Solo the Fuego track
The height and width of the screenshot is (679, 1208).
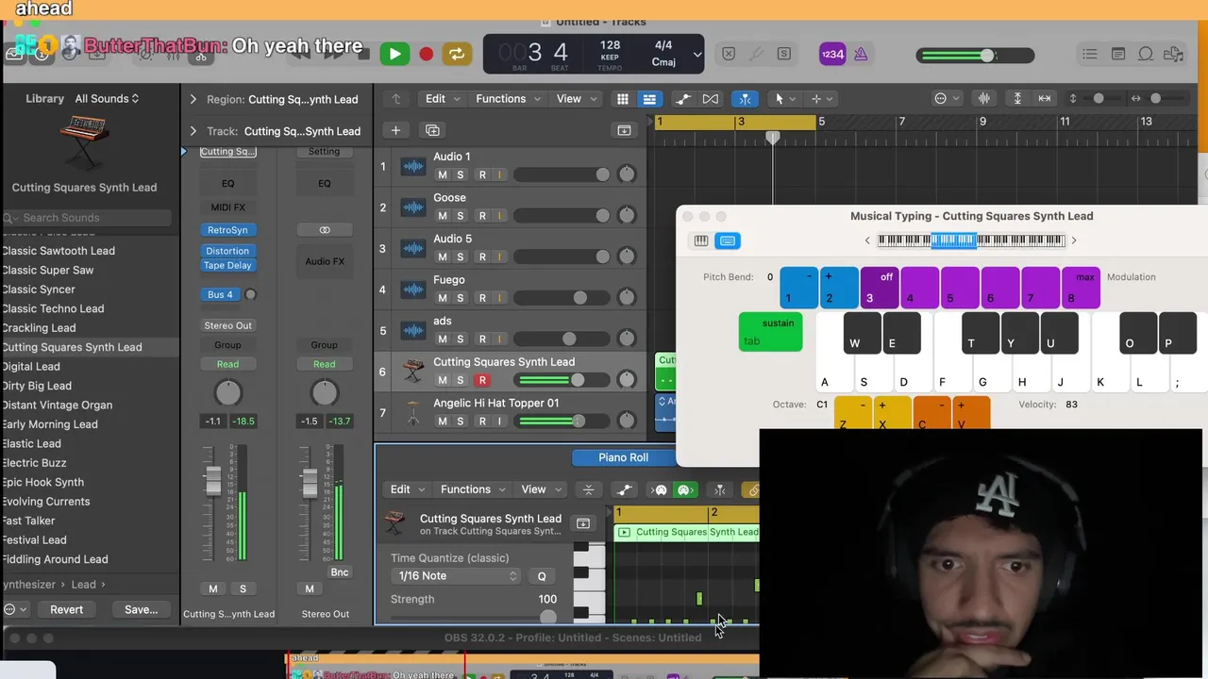coord(460,298)
